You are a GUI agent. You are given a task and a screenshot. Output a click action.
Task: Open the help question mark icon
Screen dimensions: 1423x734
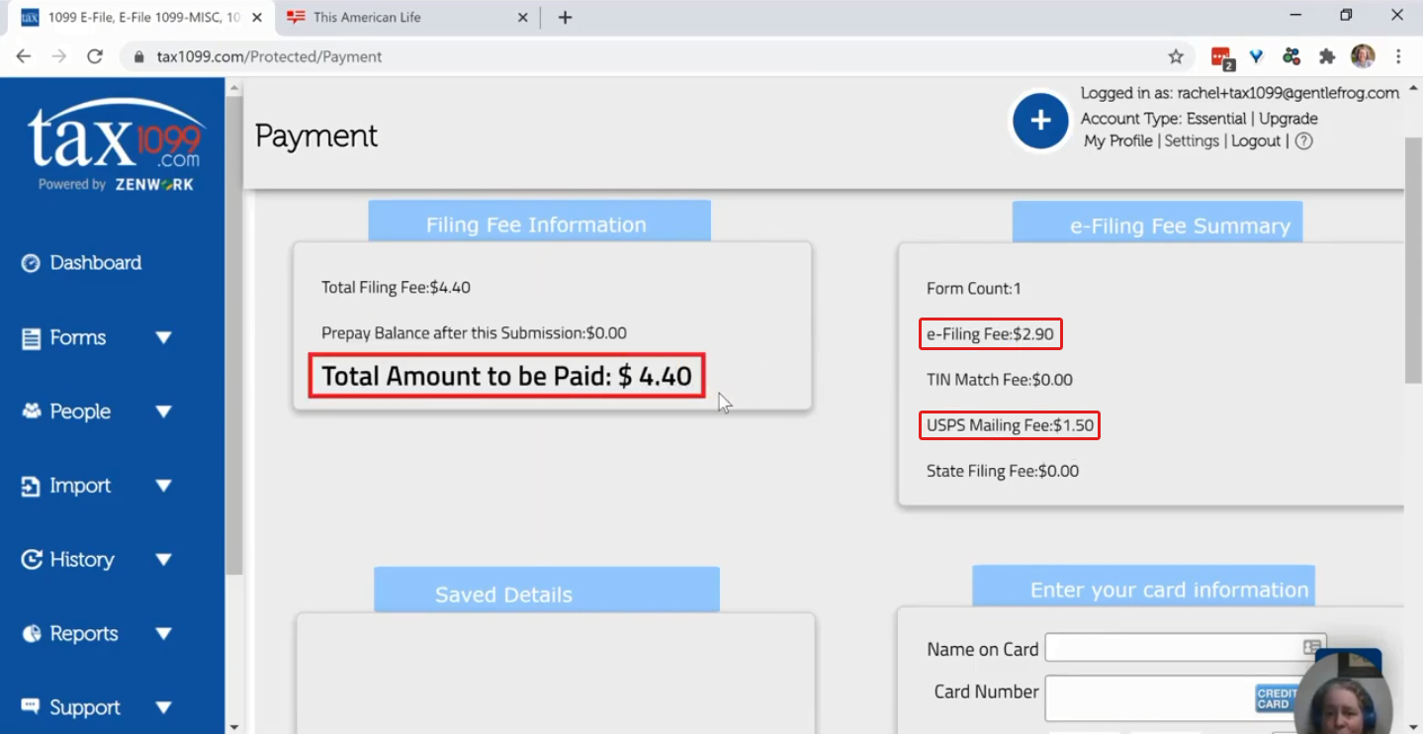(x=1303, y=141)
